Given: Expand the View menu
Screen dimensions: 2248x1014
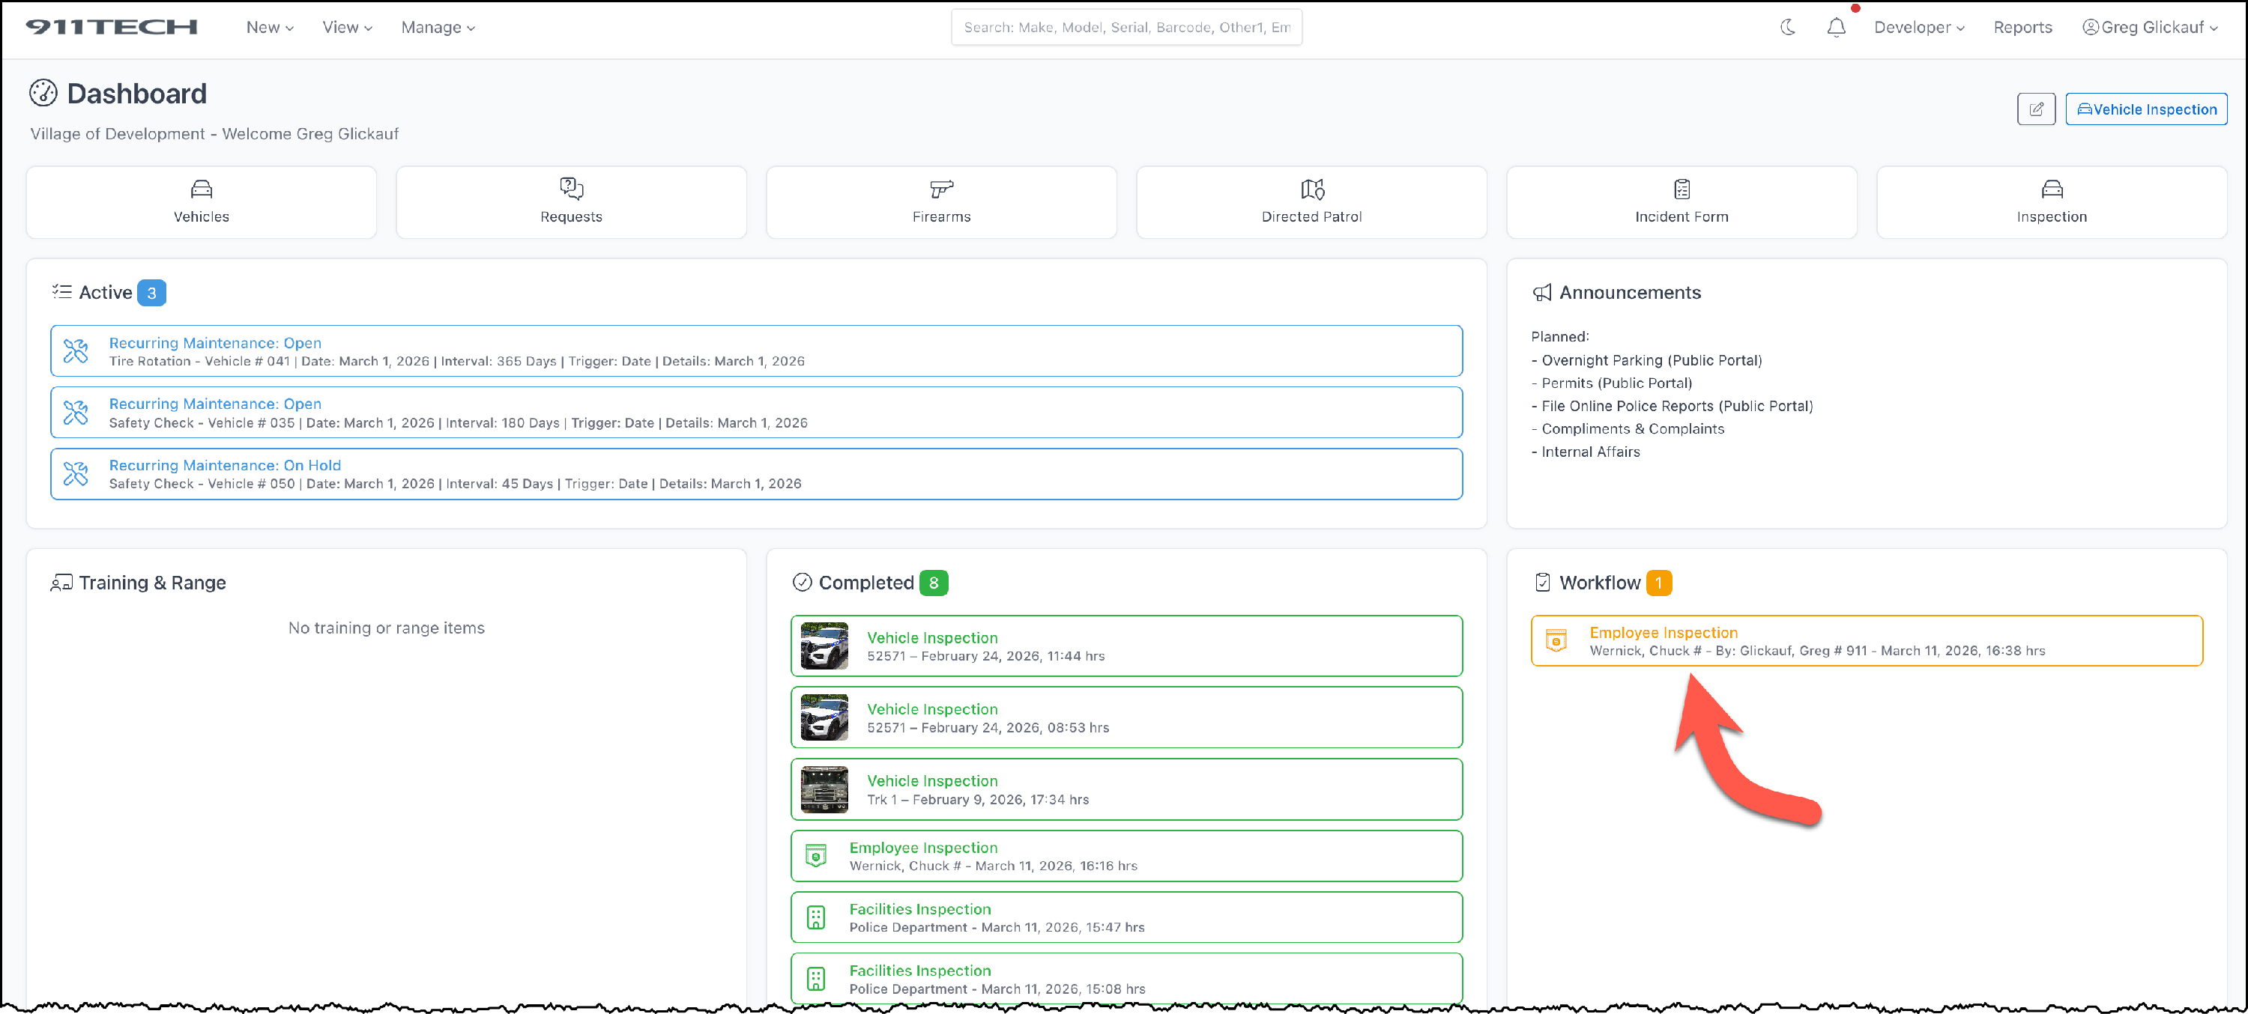Looking at the screenshot, I should click(346, 27).
